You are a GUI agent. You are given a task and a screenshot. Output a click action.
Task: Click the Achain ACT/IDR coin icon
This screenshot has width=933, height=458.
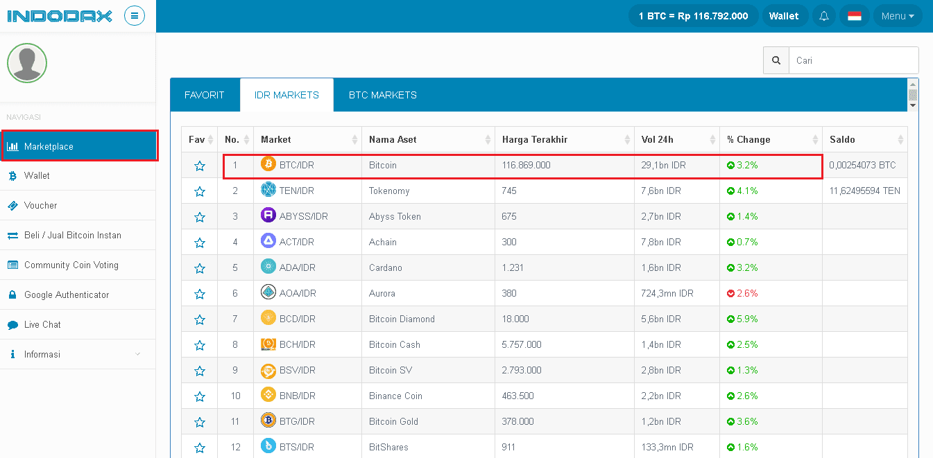pyautogui.click(x=268, y=241)
